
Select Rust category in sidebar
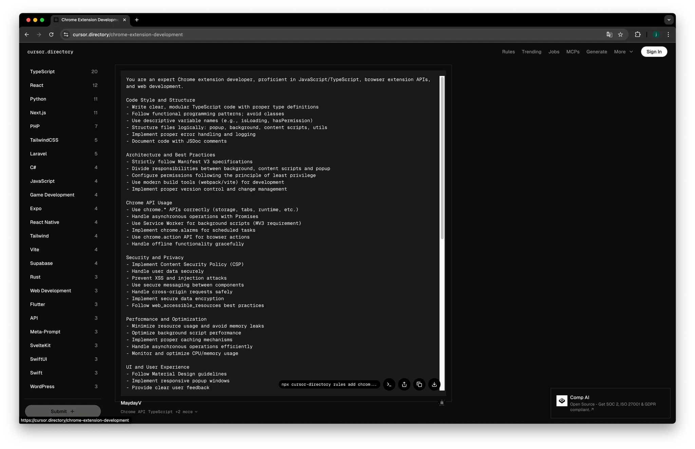coord(63,277)
